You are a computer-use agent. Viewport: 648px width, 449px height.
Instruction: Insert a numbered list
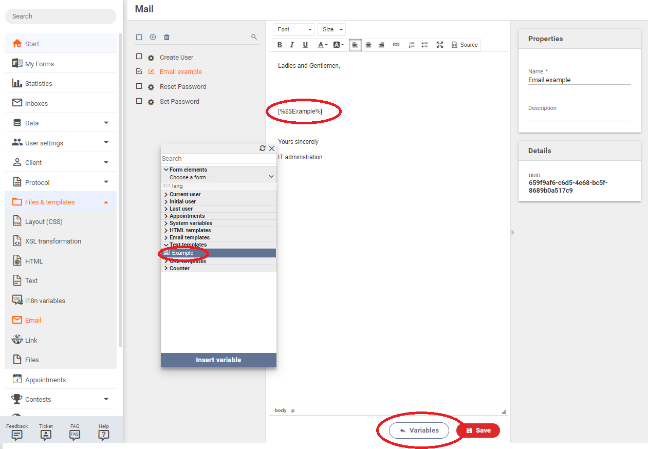tap(411, 45)
